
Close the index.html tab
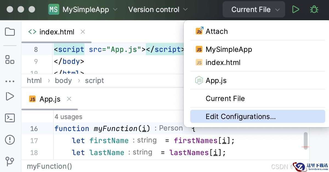83,32
